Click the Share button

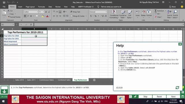pyautogui.click(x=172, y=7)
